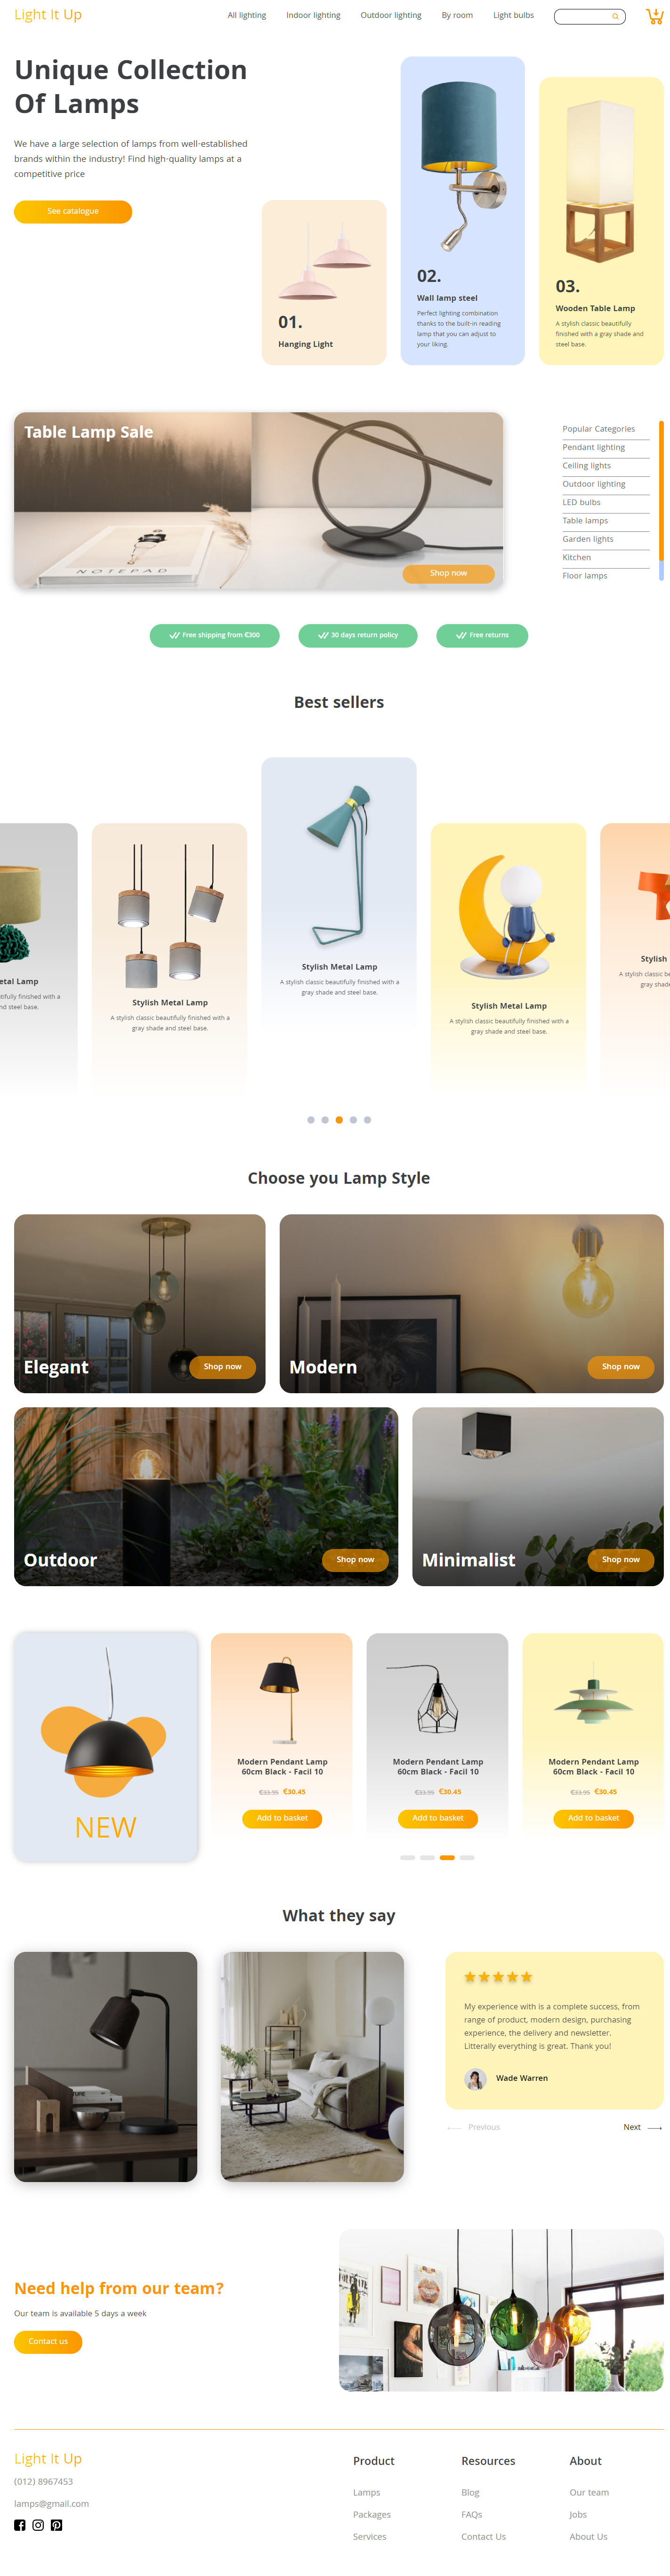Open the shopping cart icon
This screenshot has width=670, height=2576.
pos(655,15)
